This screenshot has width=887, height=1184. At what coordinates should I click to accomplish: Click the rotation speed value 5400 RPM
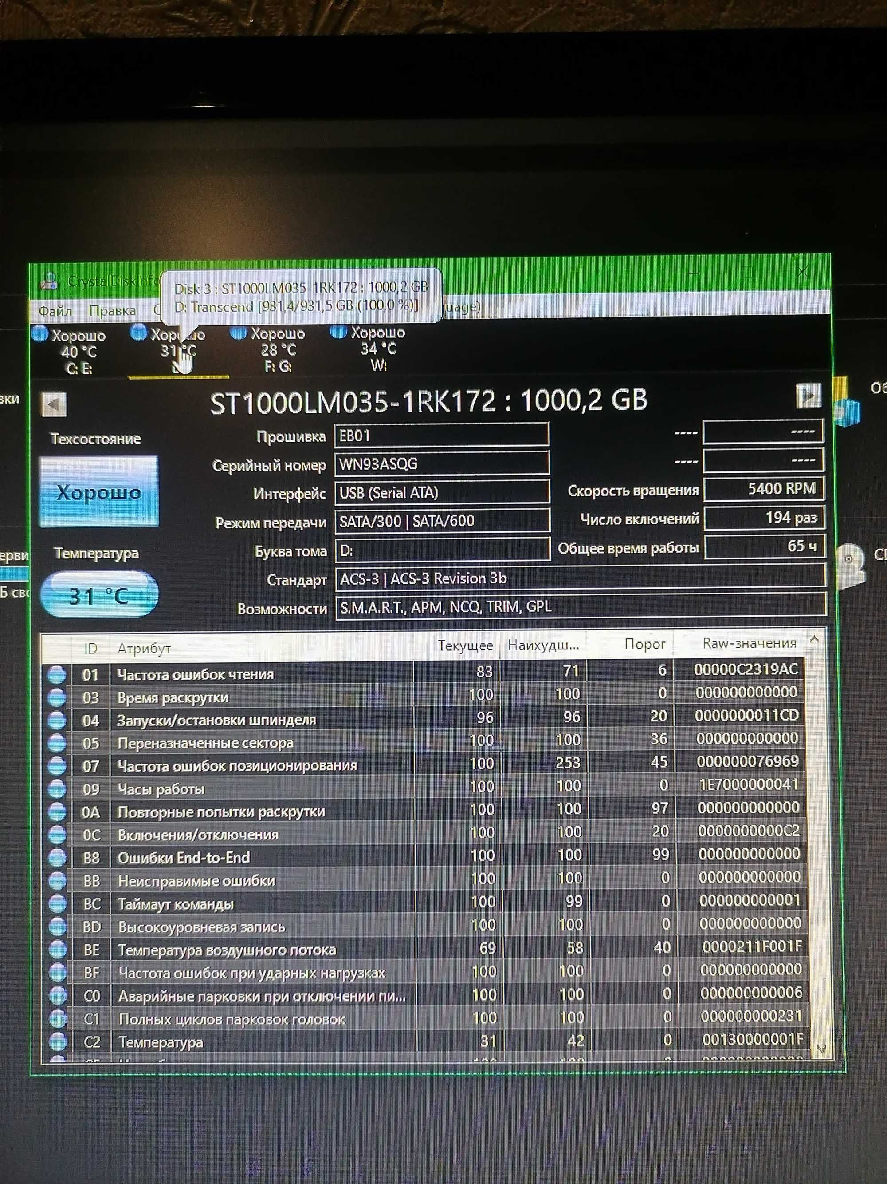click(x=764, y=489)
